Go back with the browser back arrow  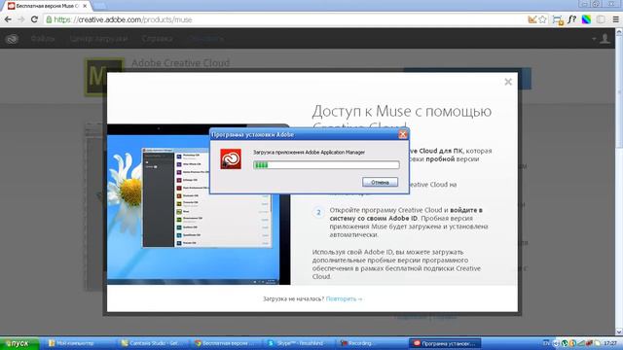tap(8, 19)
